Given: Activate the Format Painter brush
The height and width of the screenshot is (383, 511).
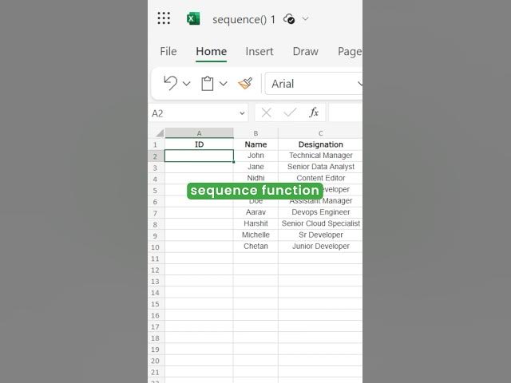Looking at the screenshot, I should (x=245, y=83).
